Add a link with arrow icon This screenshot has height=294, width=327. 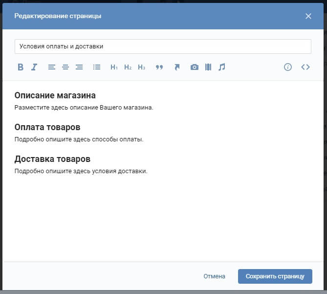(177, 68)
